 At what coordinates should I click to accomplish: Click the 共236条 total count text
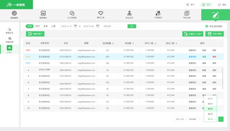point(192,119)
